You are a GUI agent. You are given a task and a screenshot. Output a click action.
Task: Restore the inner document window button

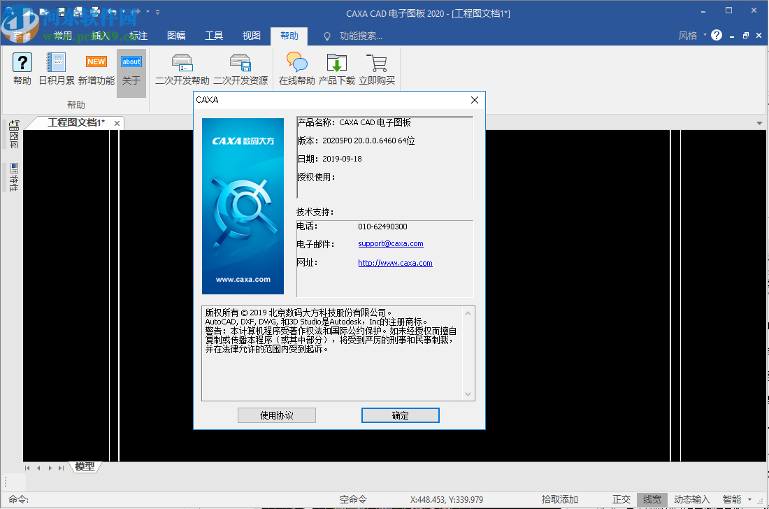point(745,36)
